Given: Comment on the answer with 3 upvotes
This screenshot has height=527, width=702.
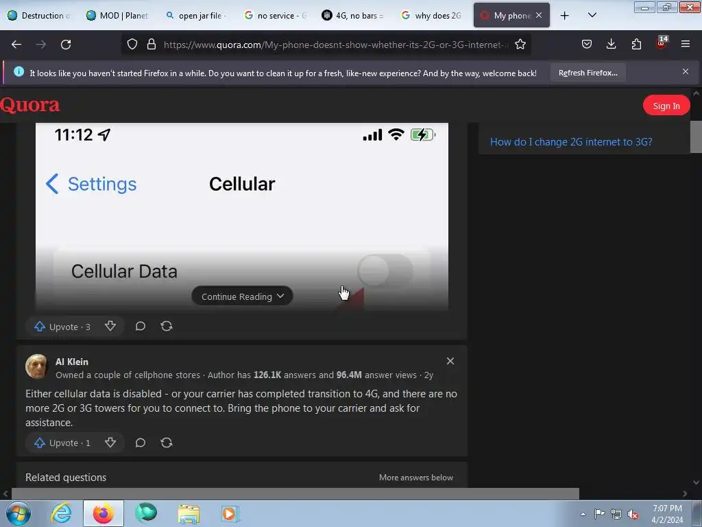Looking at the screenshot, I should click(140, 326).
